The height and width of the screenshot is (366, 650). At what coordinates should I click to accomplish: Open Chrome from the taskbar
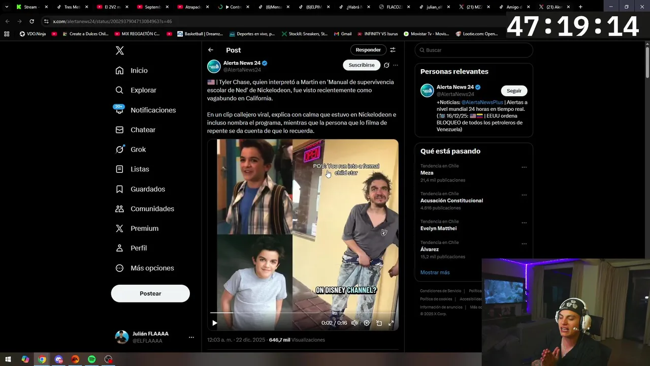tap(42, 359)
